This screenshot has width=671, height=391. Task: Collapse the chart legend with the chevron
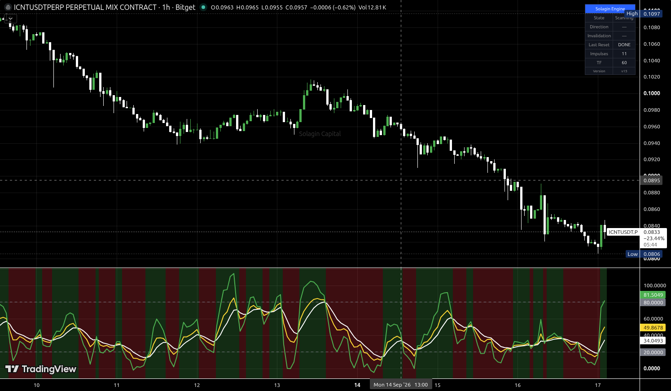pyautogui.click(x=11, y=19)
